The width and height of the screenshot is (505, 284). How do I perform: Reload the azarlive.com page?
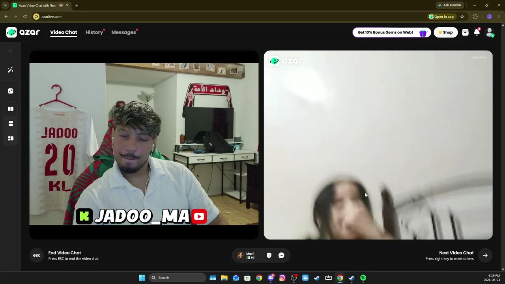click(x=25, y=17)
